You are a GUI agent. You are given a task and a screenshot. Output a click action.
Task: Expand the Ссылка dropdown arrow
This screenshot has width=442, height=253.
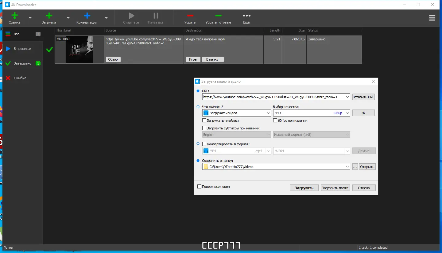click(30, 18)
